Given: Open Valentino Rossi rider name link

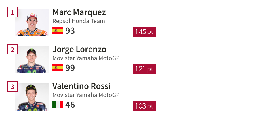Looking at the screenshot, I should click(81, 86).
